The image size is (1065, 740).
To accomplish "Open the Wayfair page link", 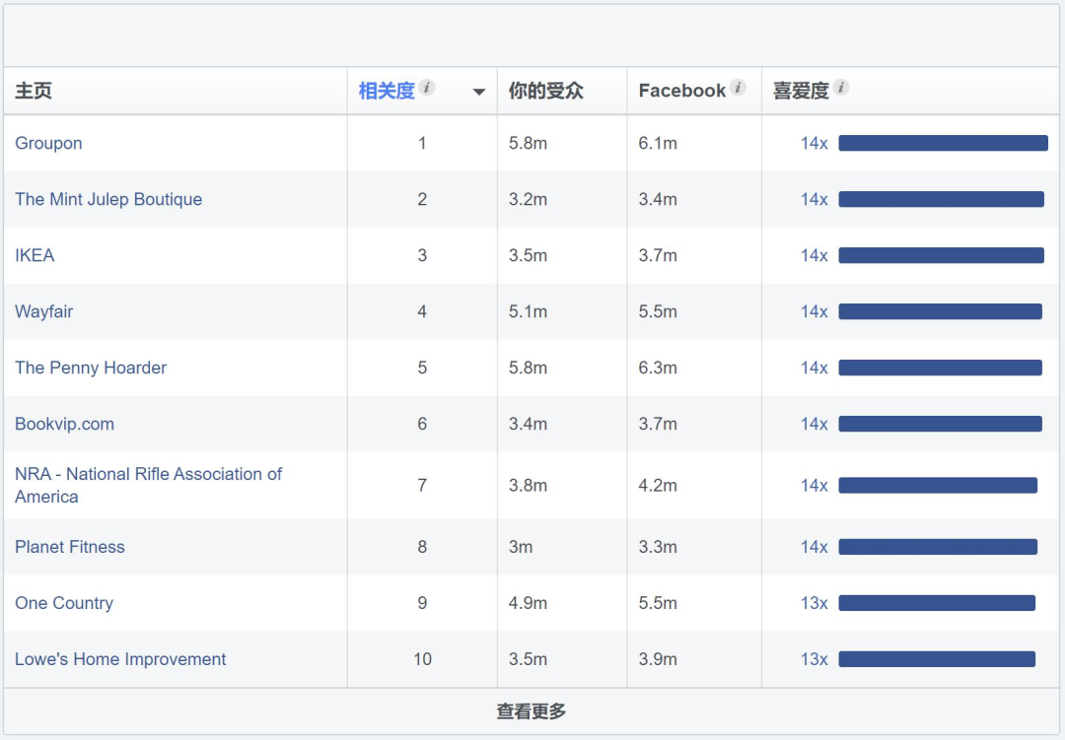I will [44, 311].
